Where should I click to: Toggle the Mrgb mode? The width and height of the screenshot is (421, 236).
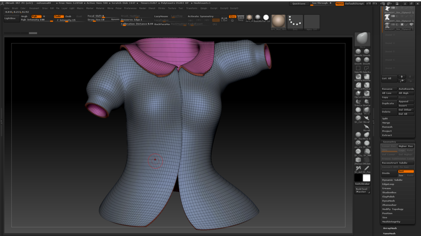coord(24,16)
